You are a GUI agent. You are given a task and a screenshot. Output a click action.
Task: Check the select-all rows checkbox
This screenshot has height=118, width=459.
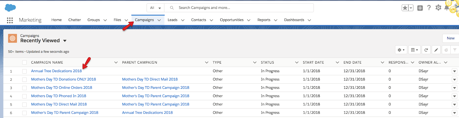coord(24,62)
